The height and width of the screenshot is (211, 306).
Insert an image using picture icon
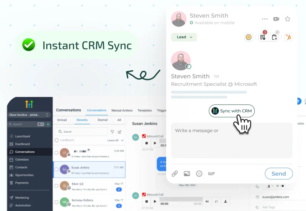tap(187, 174)
